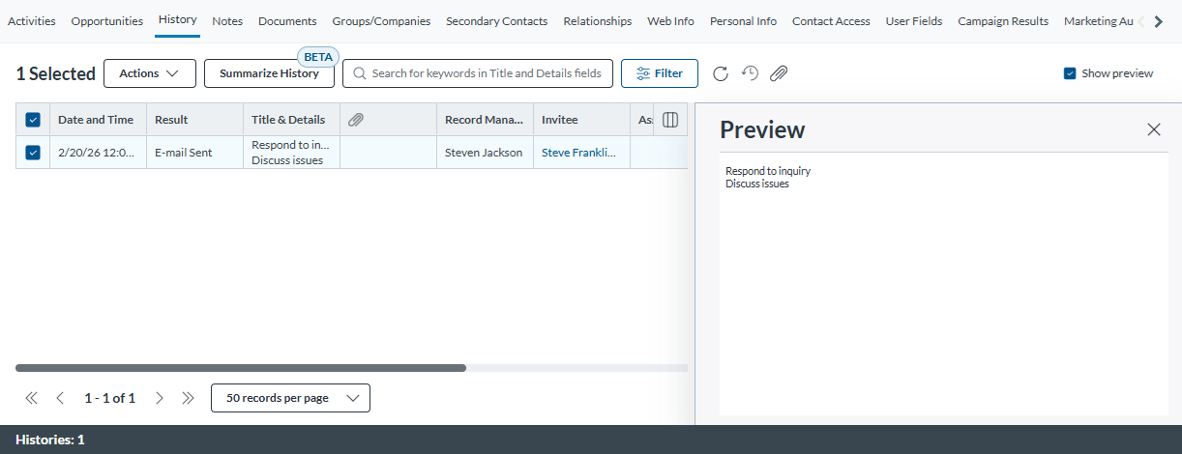Open the Campaign Results tab
The height and width of the screenshot is (454, 1182).
(x=1003, y=20)
